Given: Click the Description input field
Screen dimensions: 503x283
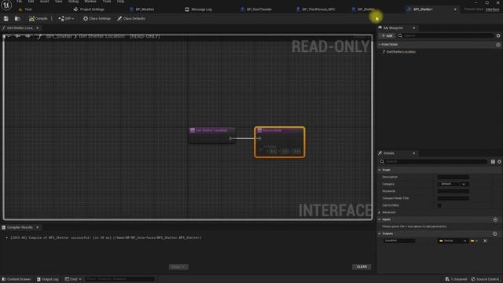Looking at the screenshot, I should click(x=453, y=177).
